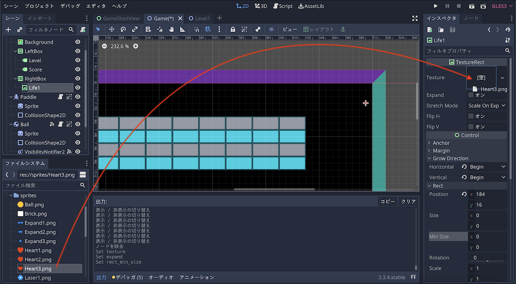This screenshot has height=284, width=516.
Task: Open the AssetLib workspace
Action: point(311,6)
